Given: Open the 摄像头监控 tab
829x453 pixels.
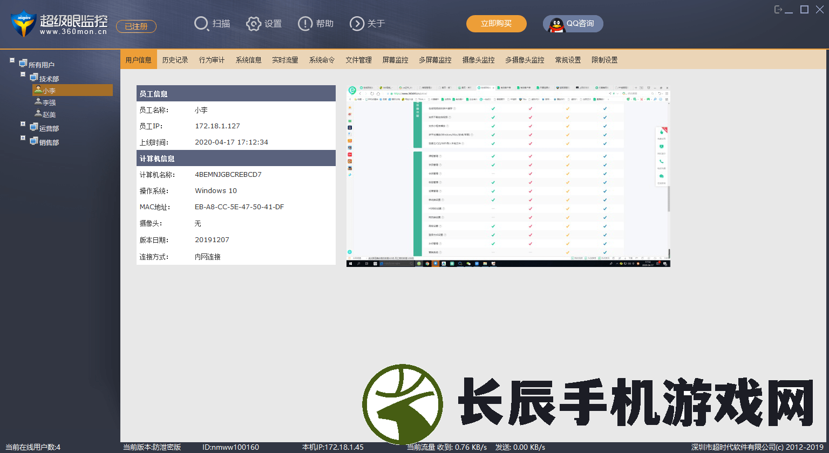Looking at the screenshot, I should tap(479, 60).
